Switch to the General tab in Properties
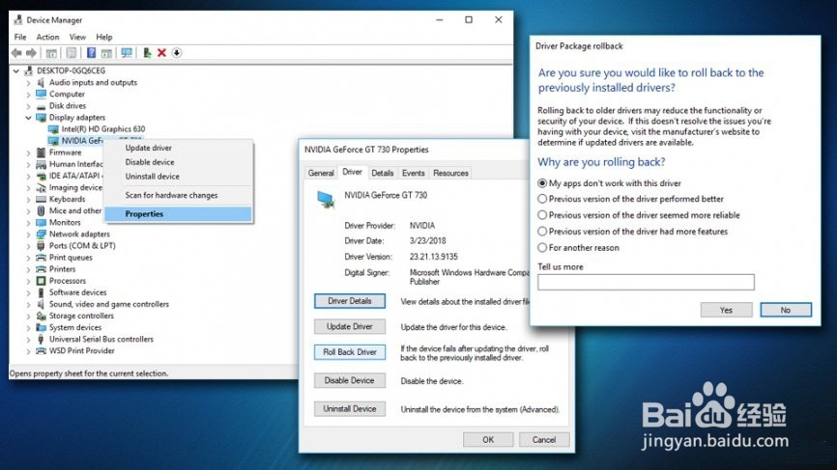Image resolution: width=837 pixels, height=470 pixels. point(321,173)
